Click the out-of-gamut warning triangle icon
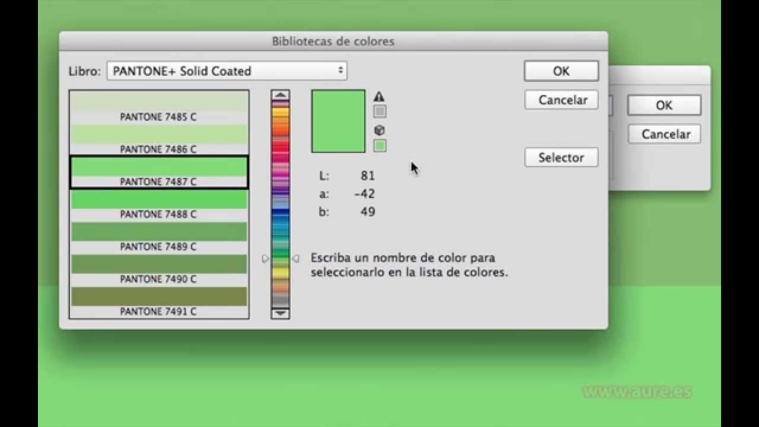The image size is (759, 427). 379,97
